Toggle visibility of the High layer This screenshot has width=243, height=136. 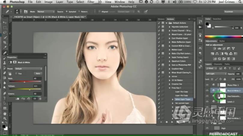coord(207,128)
